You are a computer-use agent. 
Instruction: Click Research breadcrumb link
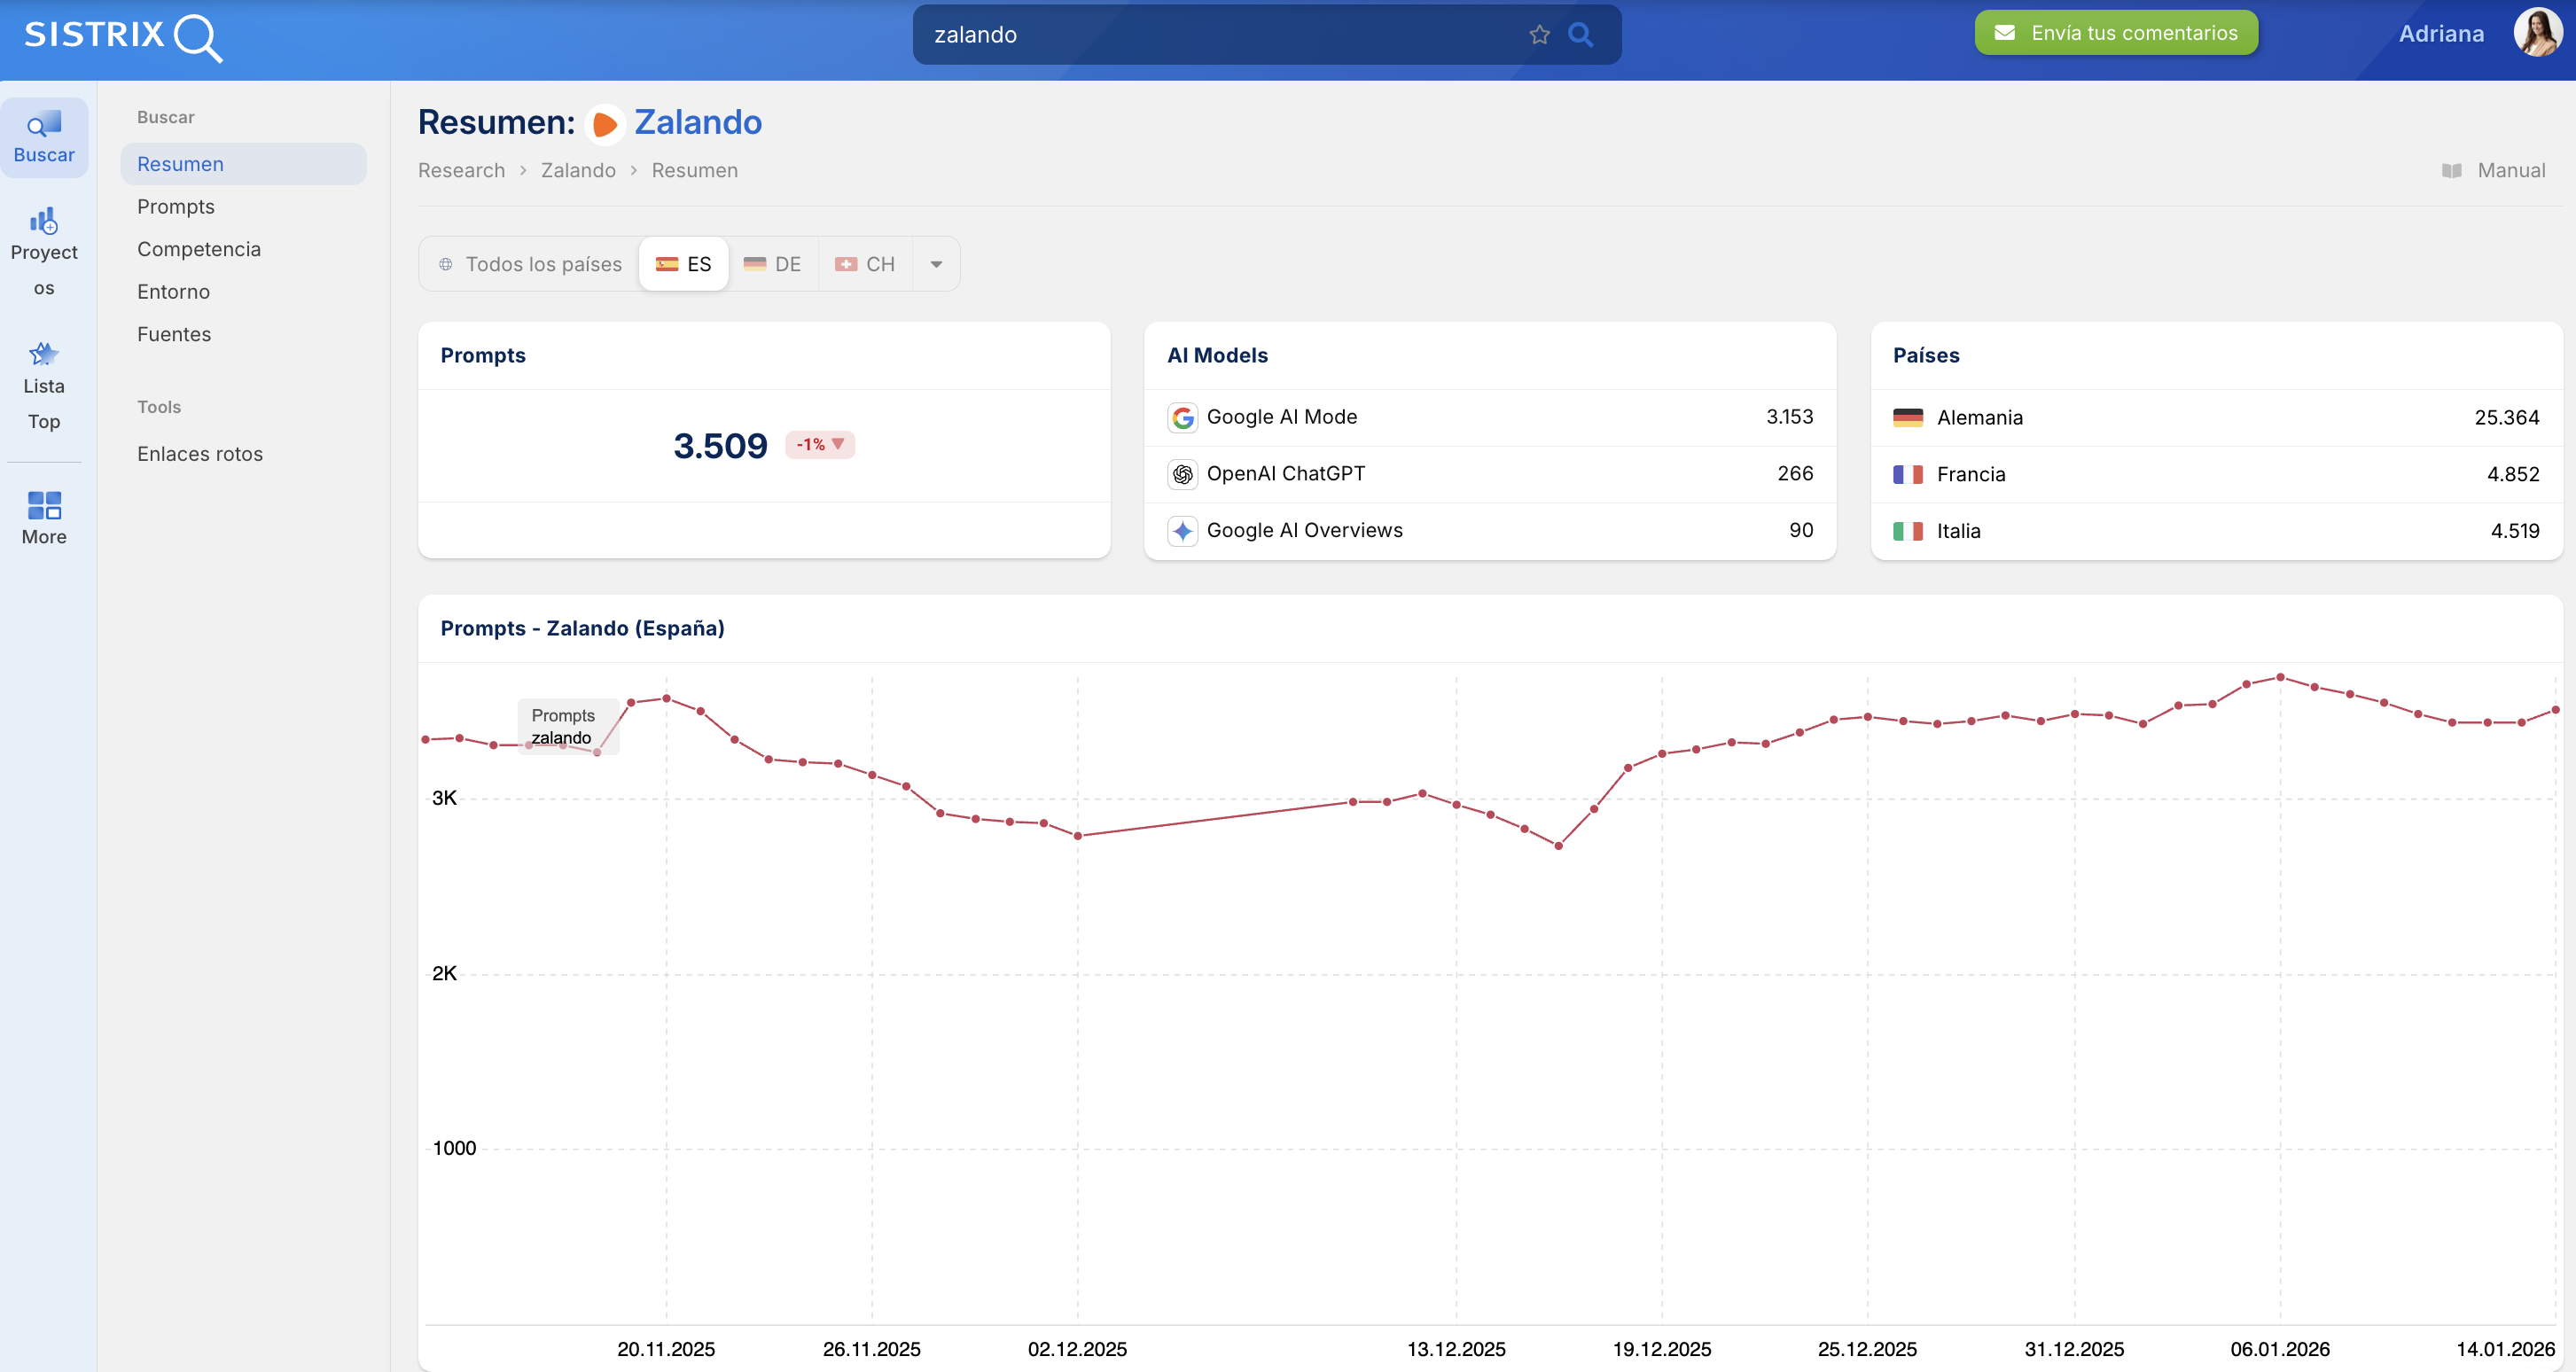pos(461,171)
